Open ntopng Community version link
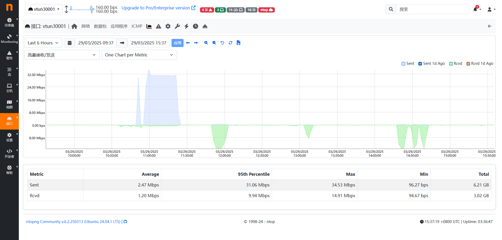 (73, 222)
